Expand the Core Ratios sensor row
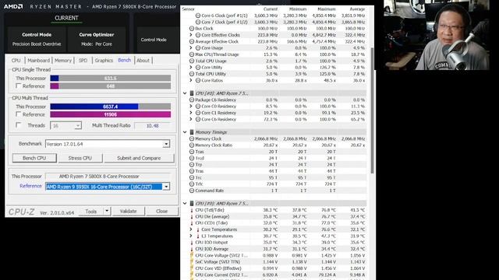The width and height of the screenshot is (499, 280). click(191, 80)
